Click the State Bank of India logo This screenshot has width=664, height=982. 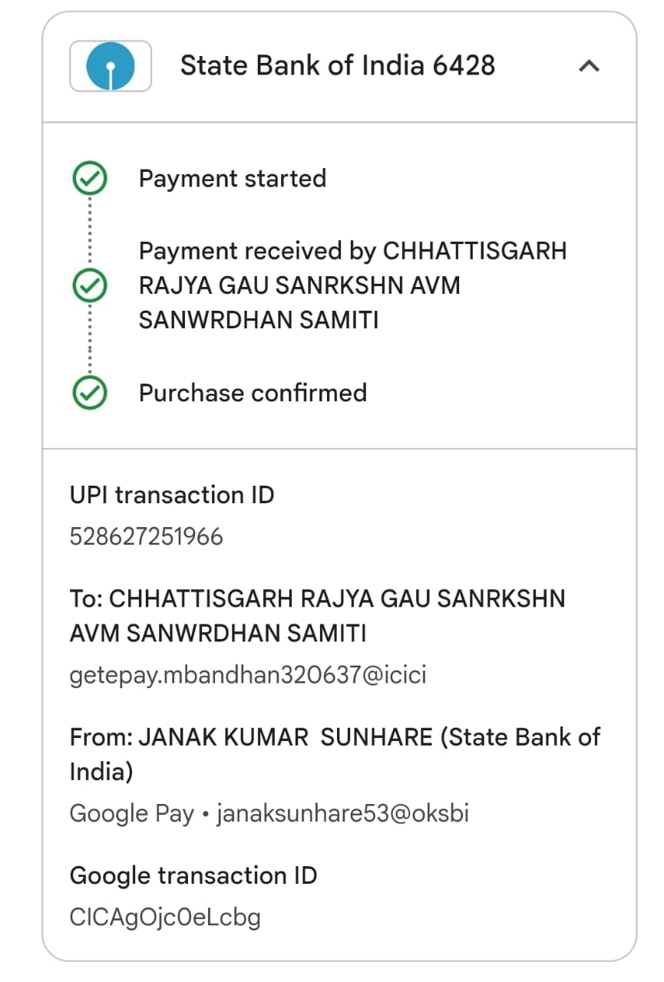point(111,66)
